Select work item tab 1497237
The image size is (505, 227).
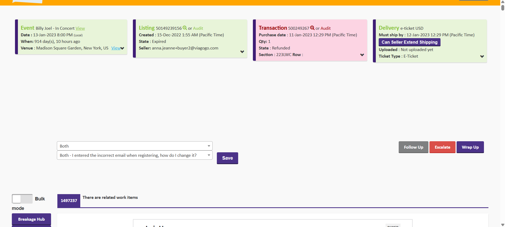pos(69,201)
